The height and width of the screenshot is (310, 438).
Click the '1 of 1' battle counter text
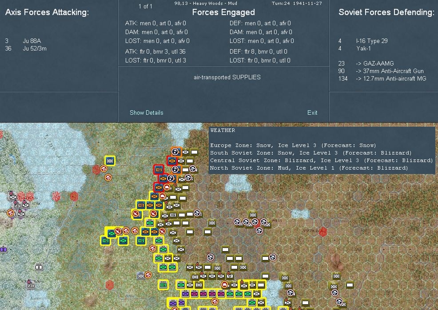(146, 6)
